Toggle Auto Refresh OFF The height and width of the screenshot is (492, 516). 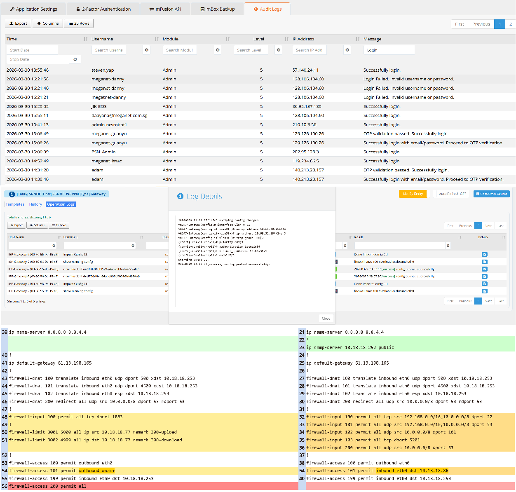[x=453, y=194]
